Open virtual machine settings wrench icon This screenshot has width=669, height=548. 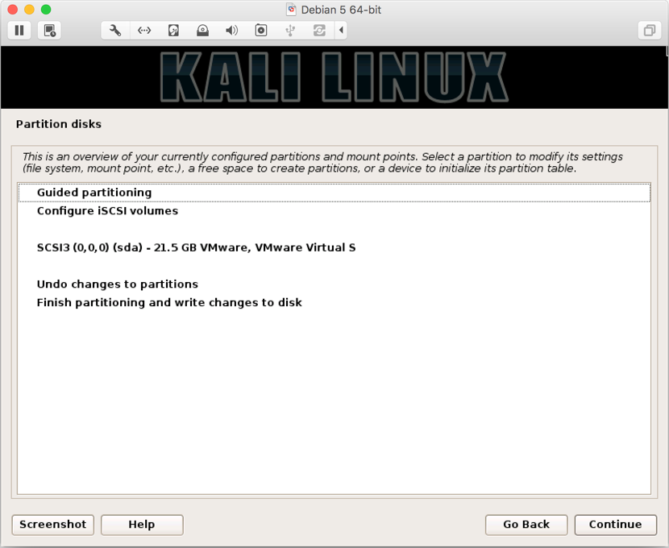click(115, 31)
